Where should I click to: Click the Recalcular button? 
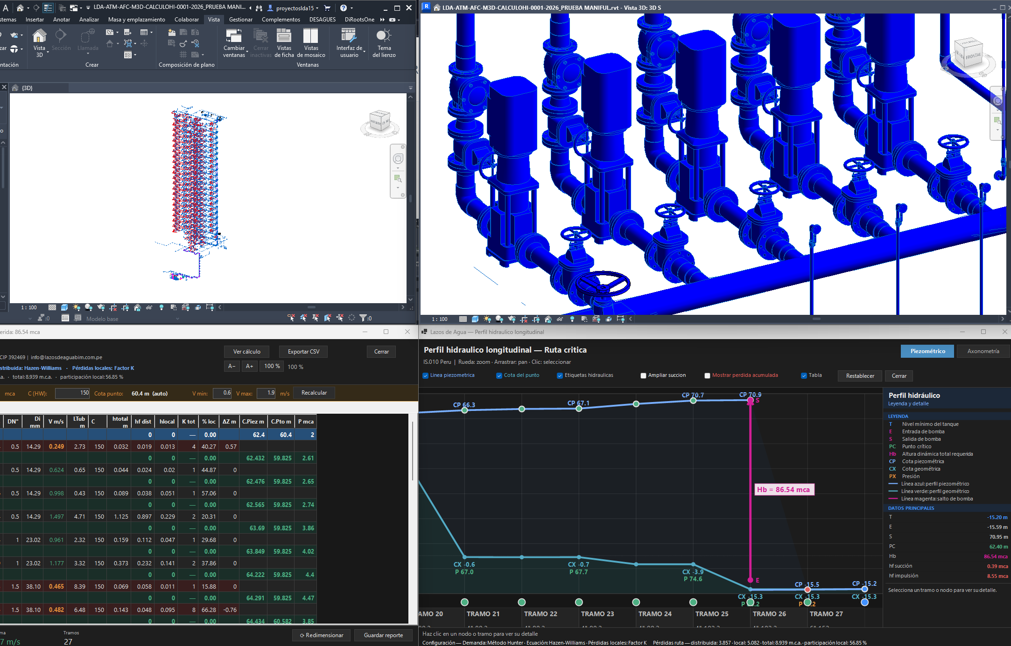point(314,393)
